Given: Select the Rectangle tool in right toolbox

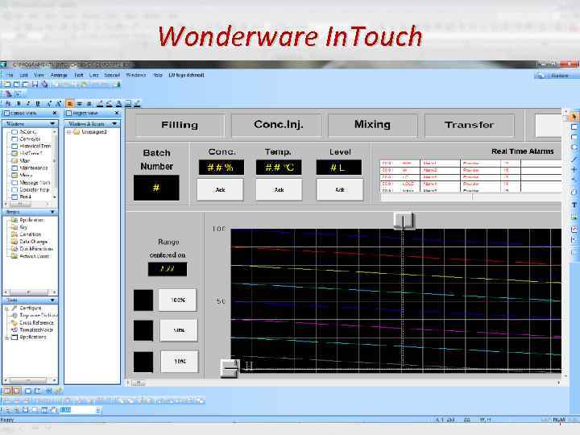Looking at the screenshot, I should click(x=574, y=127).
